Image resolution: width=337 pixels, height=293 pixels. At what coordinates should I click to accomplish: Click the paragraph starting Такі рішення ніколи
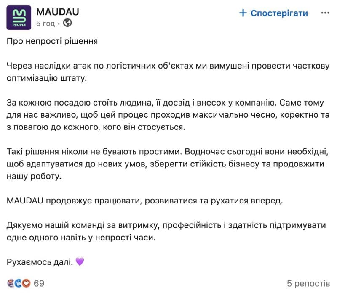168,164
